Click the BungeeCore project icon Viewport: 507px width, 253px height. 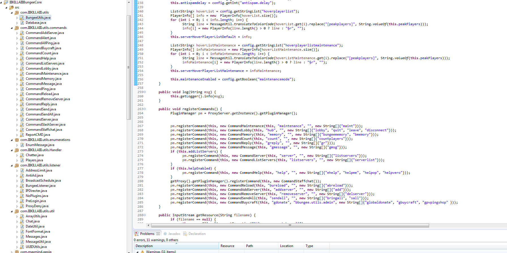[x=6, y=2]
